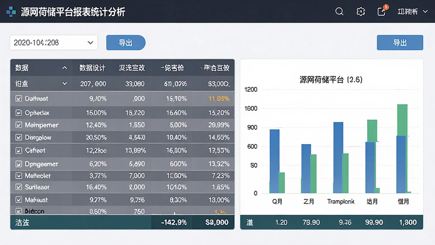The width and height of the screenshot is (435, 245).
Task: Open the share icon with orange badge
Action: tap(382, 11)
